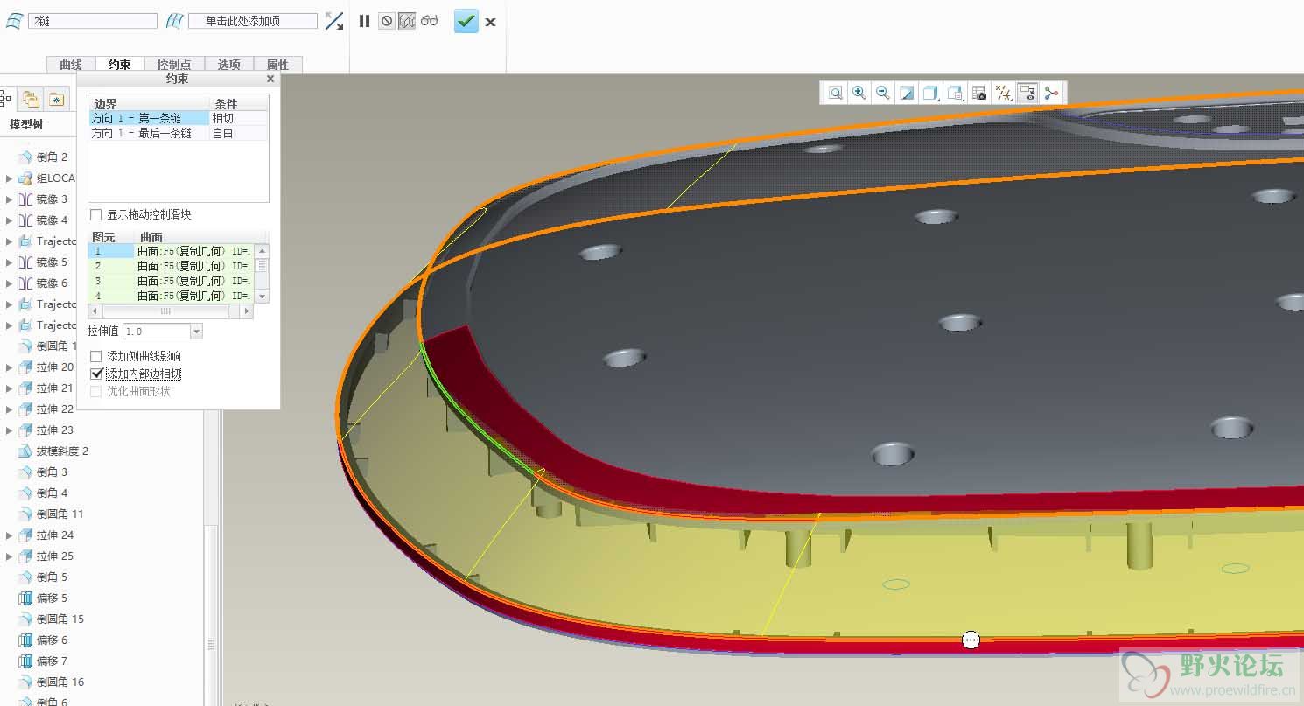Select entity row 4 in the surface list
1304x706 pixels.
point(172,297)
